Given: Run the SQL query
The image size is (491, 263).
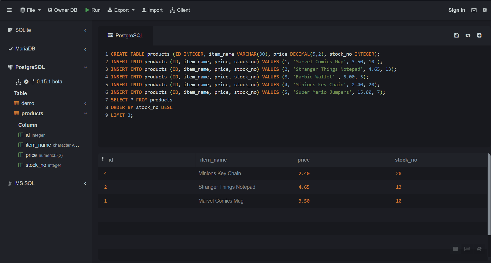Looking at the screenshot, I should (x=93, y=10).
